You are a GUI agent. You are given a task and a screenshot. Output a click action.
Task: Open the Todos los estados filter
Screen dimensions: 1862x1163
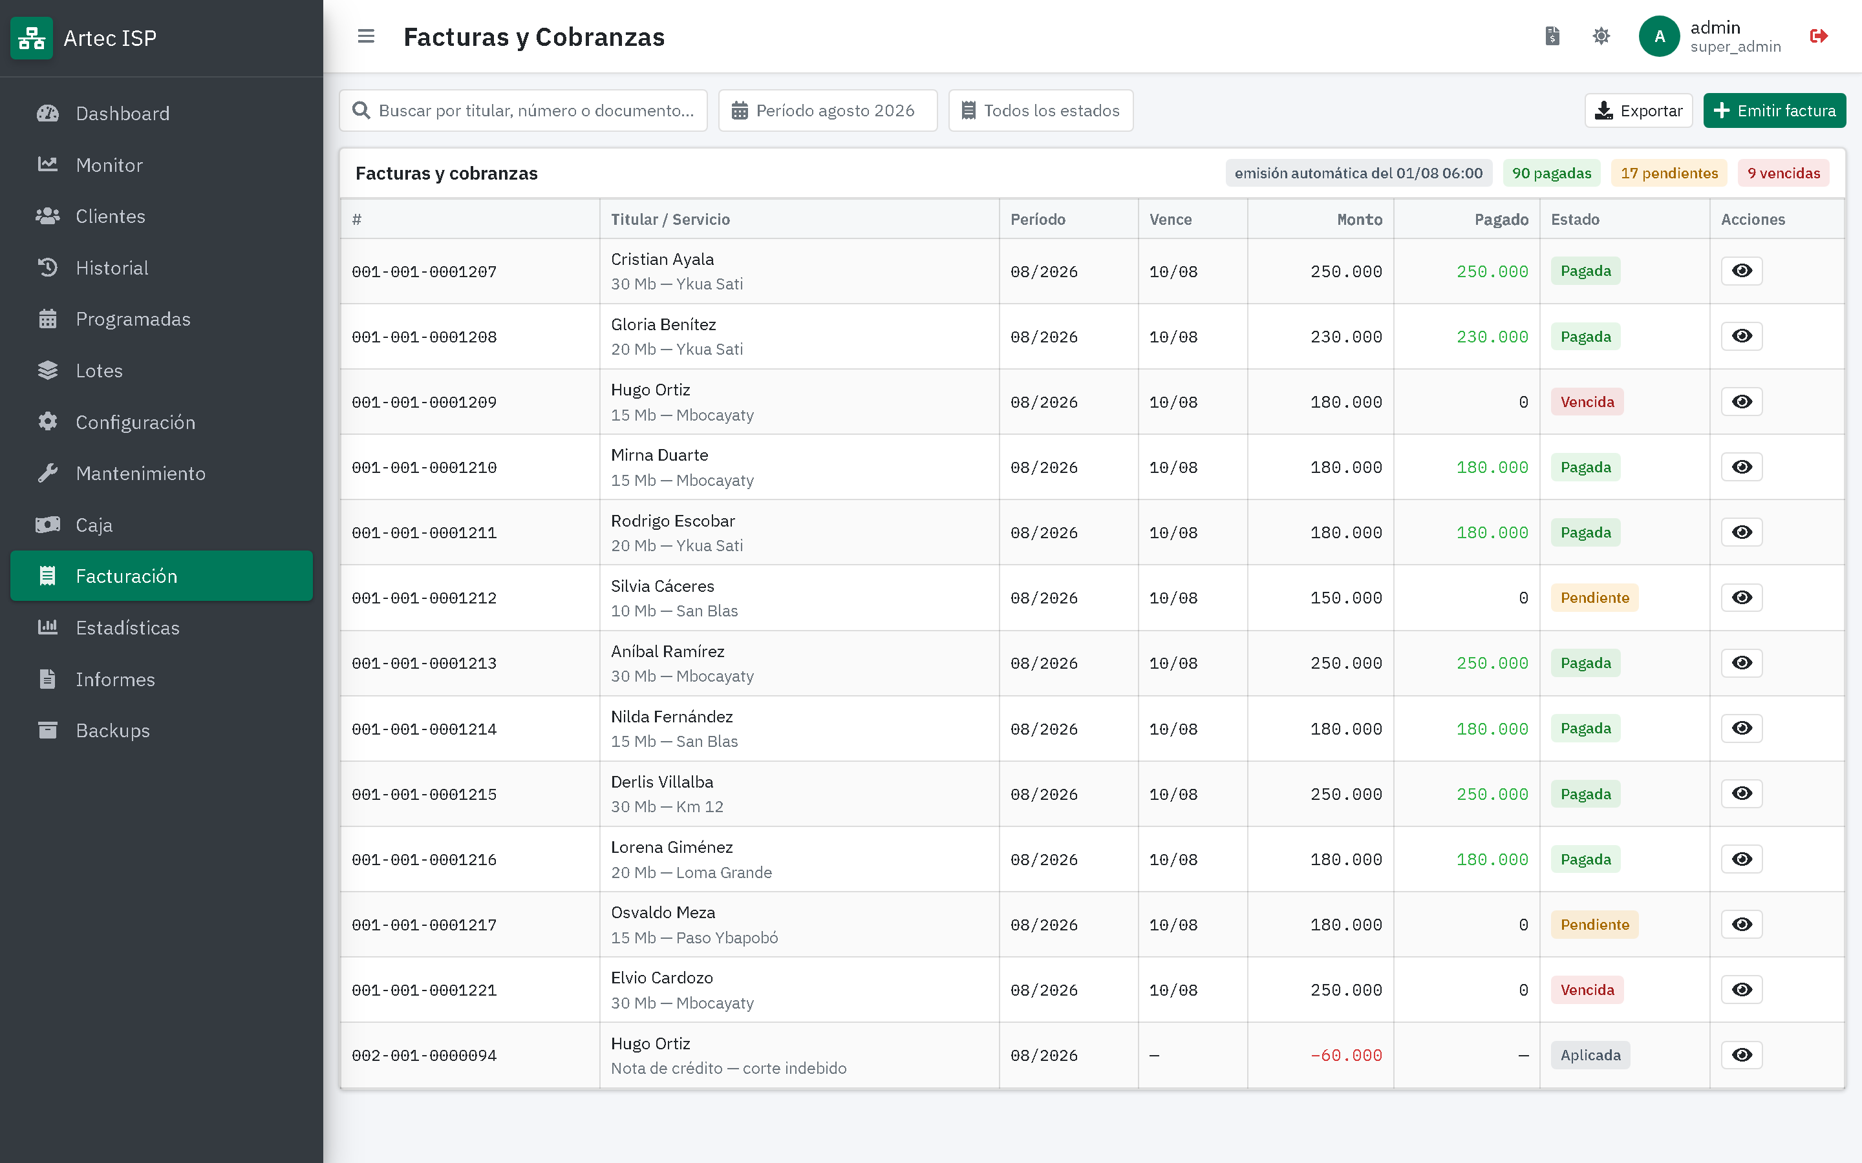pos(1040,110)
